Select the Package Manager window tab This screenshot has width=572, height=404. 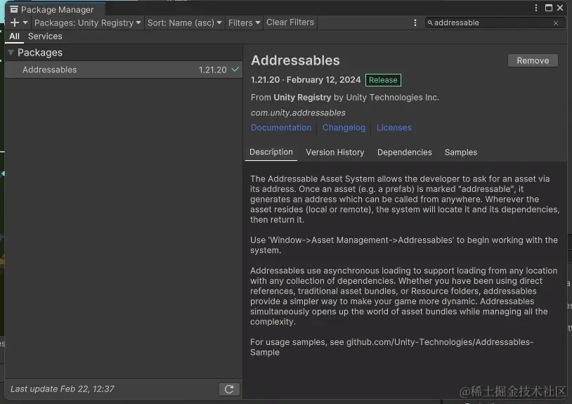tap(55, 9)
